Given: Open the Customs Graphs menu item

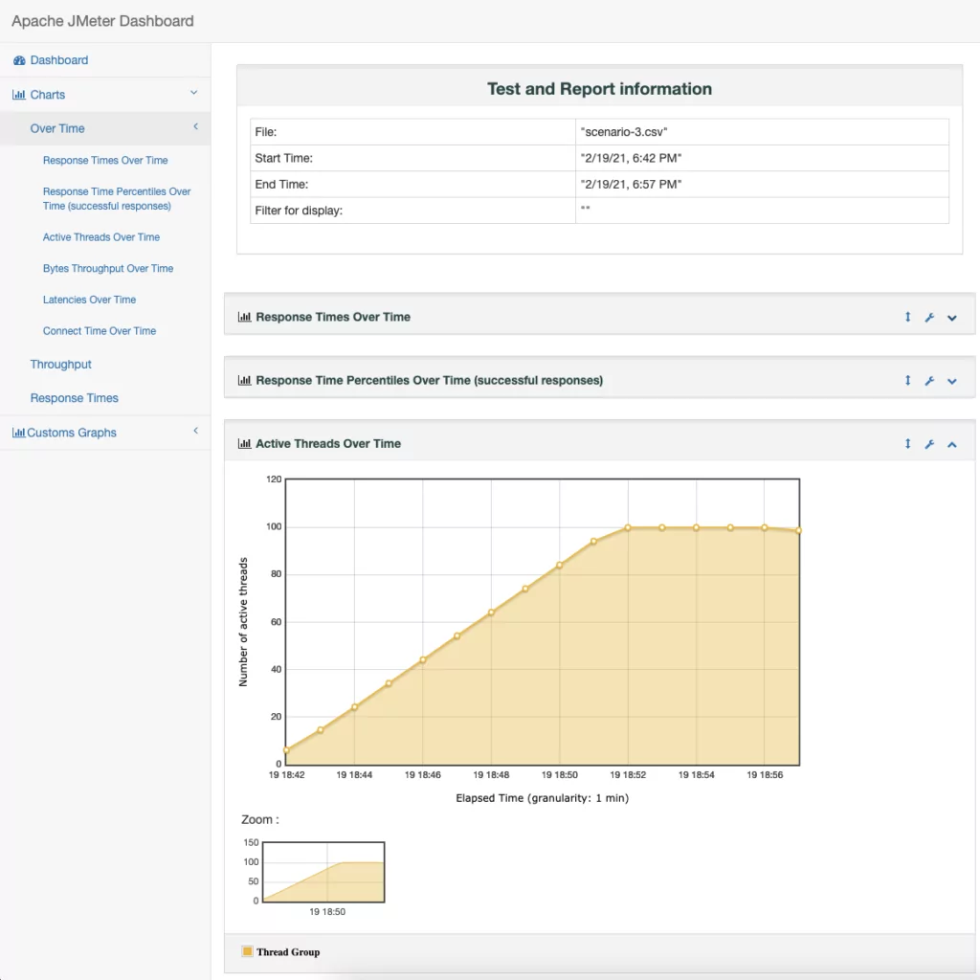Looking at the screenshot, I should [71, 433].
